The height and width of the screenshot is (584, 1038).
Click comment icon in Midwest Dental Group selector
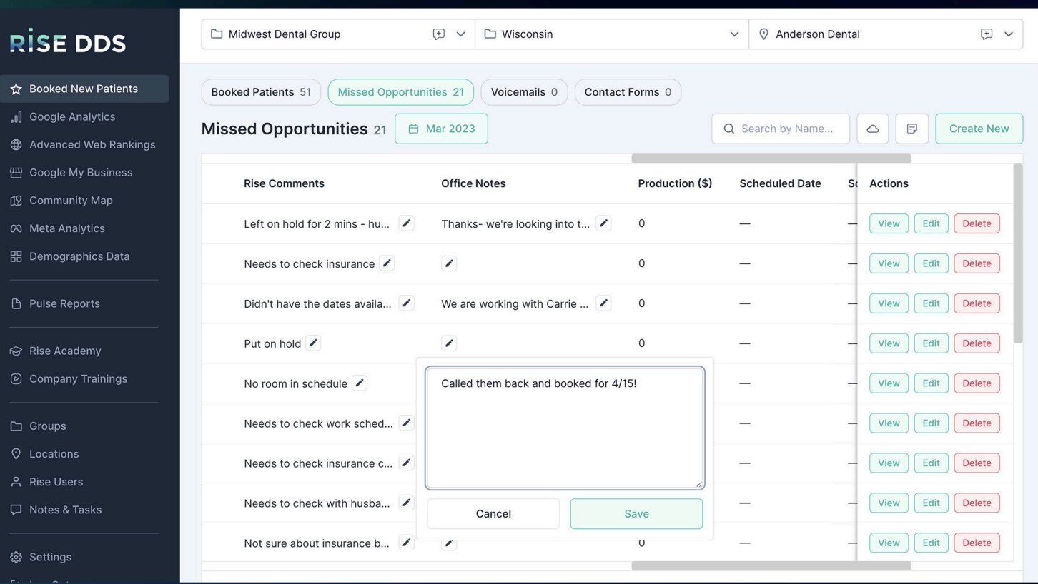coord(439,34)
